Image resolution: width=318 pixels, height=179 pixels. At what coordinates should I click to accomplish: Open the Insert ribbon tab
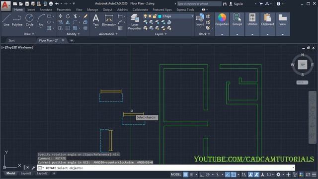click(x=31, y=9)
